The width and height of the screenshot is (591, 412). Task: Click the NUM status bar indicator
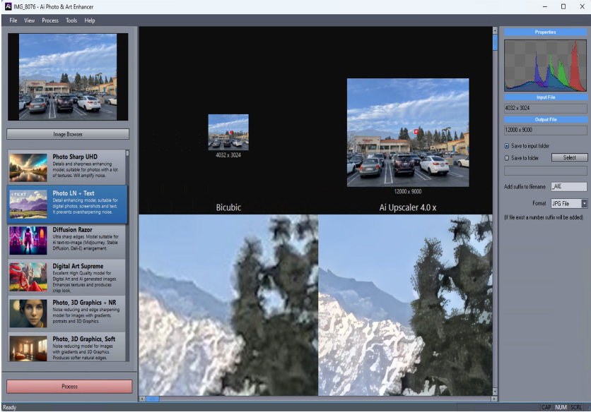561,407
